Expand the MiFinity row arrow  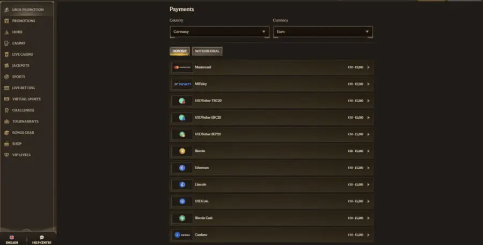[x=368, y=84]
